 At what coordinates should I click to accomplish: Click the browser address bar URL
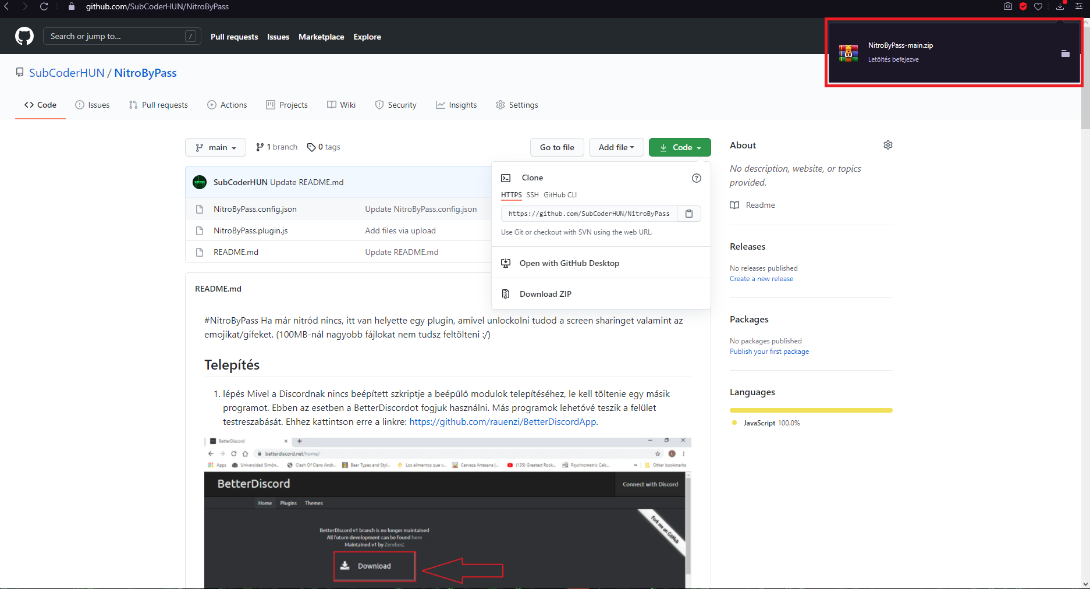point(157,6)
